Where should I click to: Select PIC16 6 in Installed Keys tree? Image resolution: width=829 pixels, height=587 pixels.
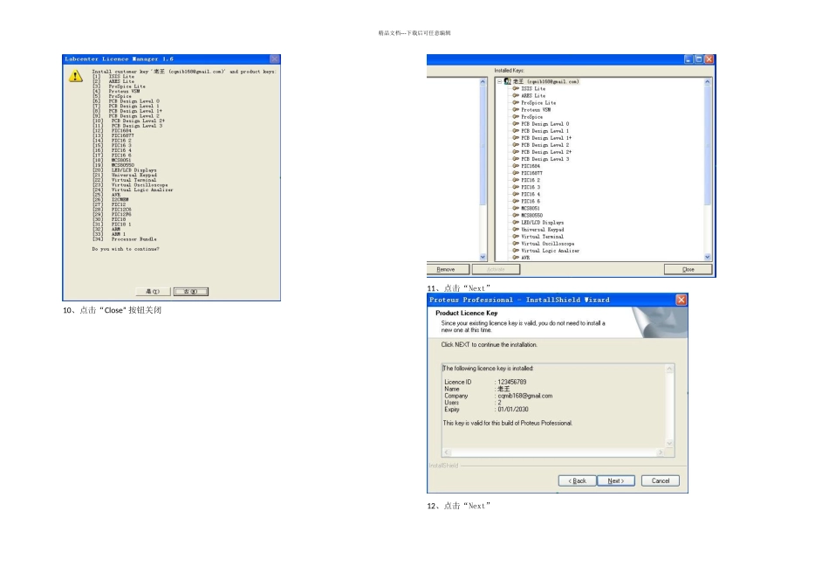click(531, 201)
